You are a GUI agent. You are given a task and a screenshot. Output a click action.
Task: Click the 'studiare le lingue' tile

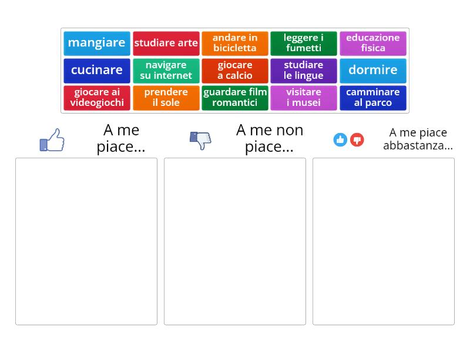304,70
